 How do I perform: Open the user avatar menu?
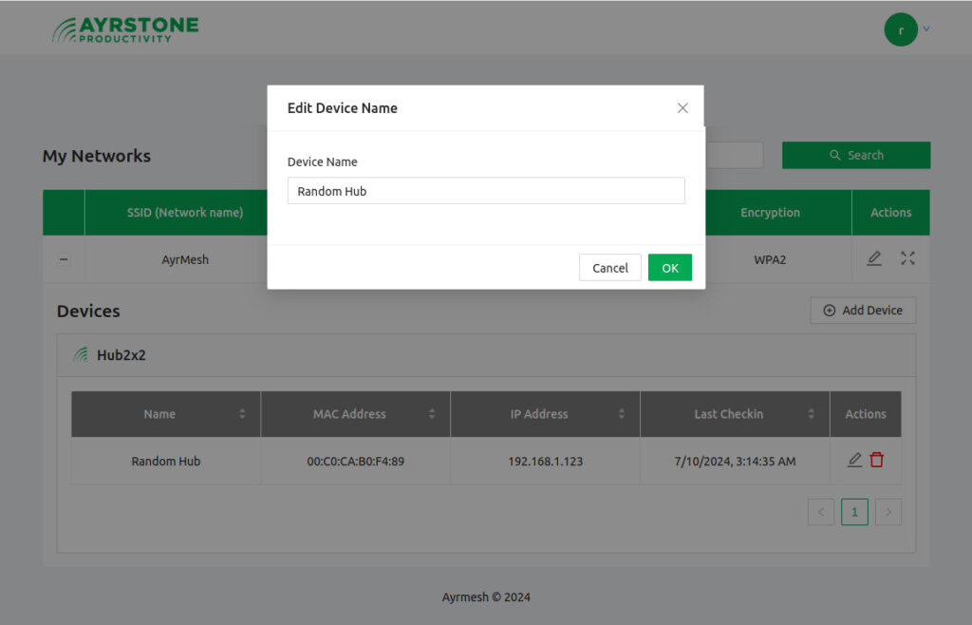point(900,29)
